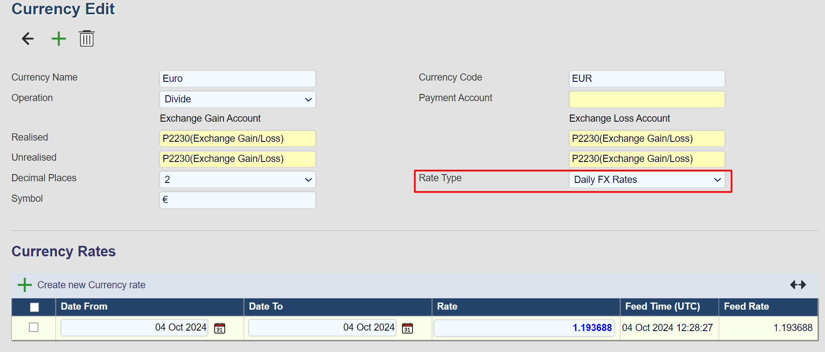This screenshot has width=825, height=352.
Task: Open the Operation dropdown showing Divide
Action: click(237, 99)
